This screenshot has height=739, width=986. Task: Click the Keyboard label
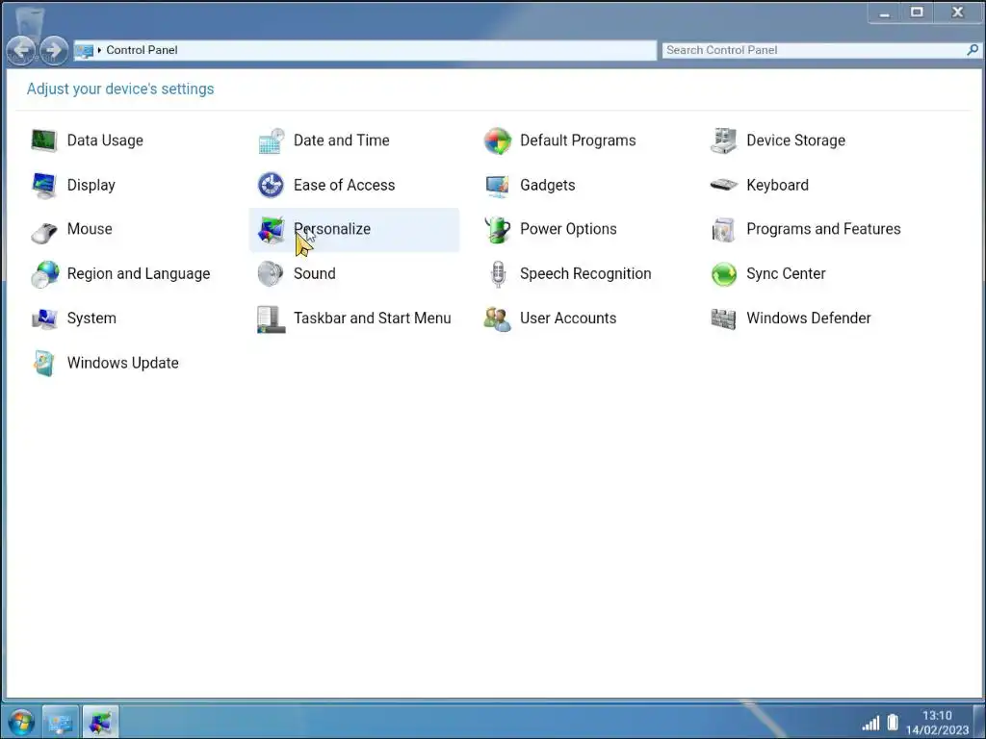pyautogui.click(x=777, y=186)
